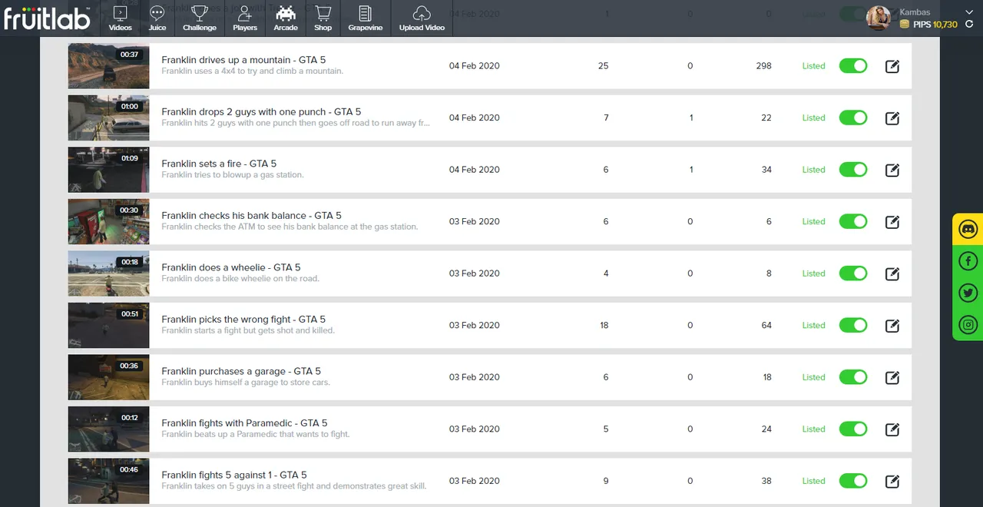This screenshot has width=983, height=507.
Task: Open the Players page
Action: [245, 18]
